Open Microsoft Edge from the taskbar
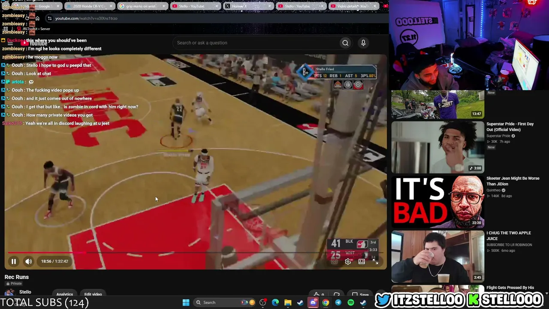549x309 pixels. (275, 303)
